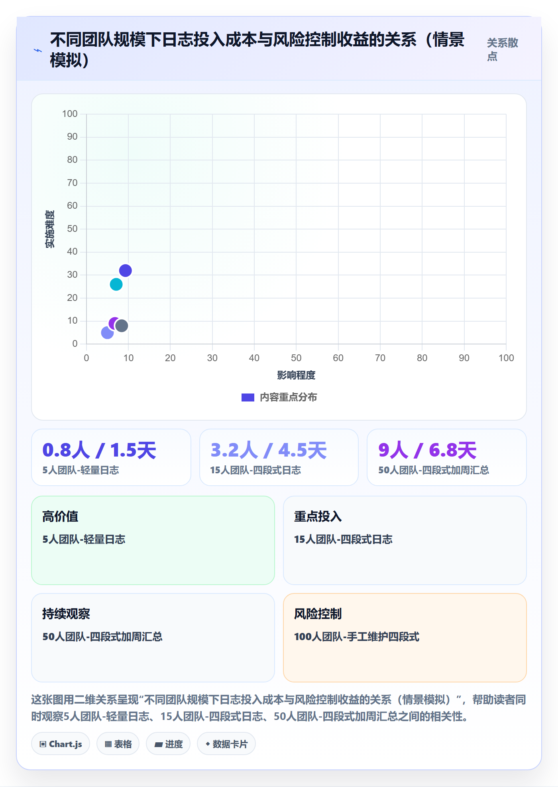
Task: Click the 关系散点 label in the header
Action: 502,49
